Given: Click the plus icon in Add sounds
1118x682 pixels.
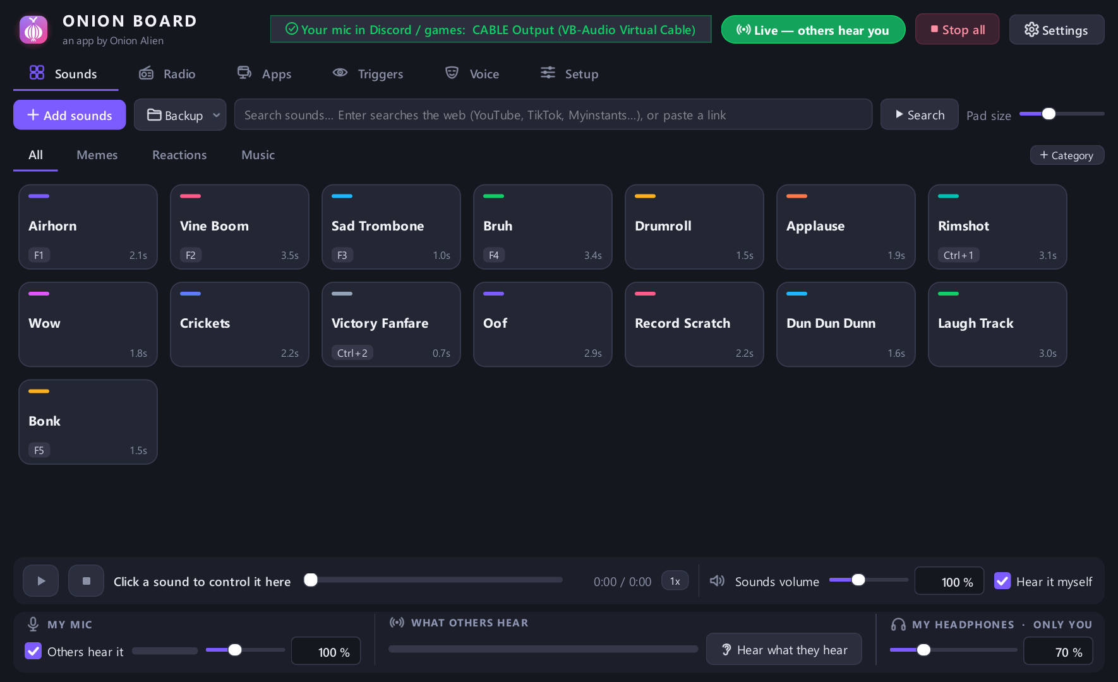Looking at the screenshot, I should click(33, 115).
